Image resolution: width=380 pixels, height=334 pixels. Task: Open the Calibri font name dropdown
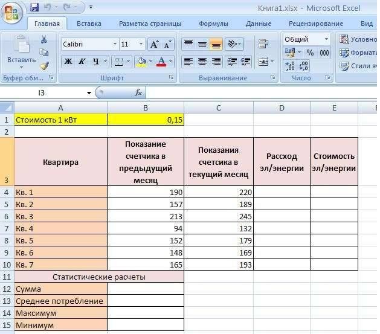pyautogui.click(x=115, y=45)
